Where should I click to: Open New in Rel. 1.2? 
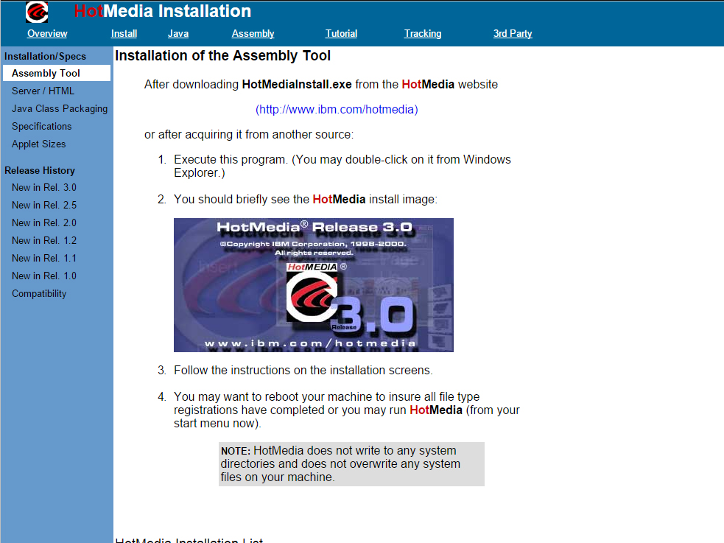point(44,241)
